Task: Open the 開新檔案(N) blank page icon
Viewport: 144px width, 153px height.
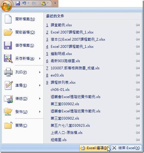Action: [x=8, y=19]
